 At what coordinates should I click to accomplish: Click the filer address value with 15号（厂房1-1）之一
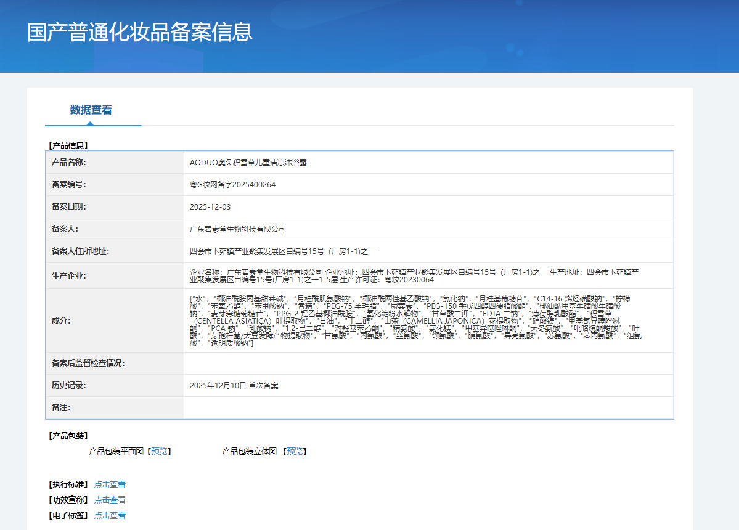(282, 251)
